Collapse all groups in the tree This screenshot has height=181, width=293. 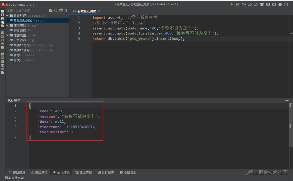pos(61,10)
